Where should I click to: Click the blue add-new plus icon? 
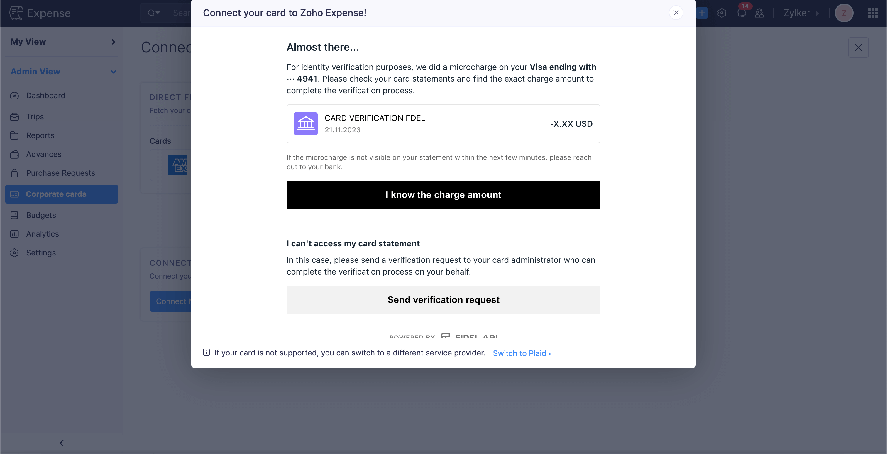702,13
